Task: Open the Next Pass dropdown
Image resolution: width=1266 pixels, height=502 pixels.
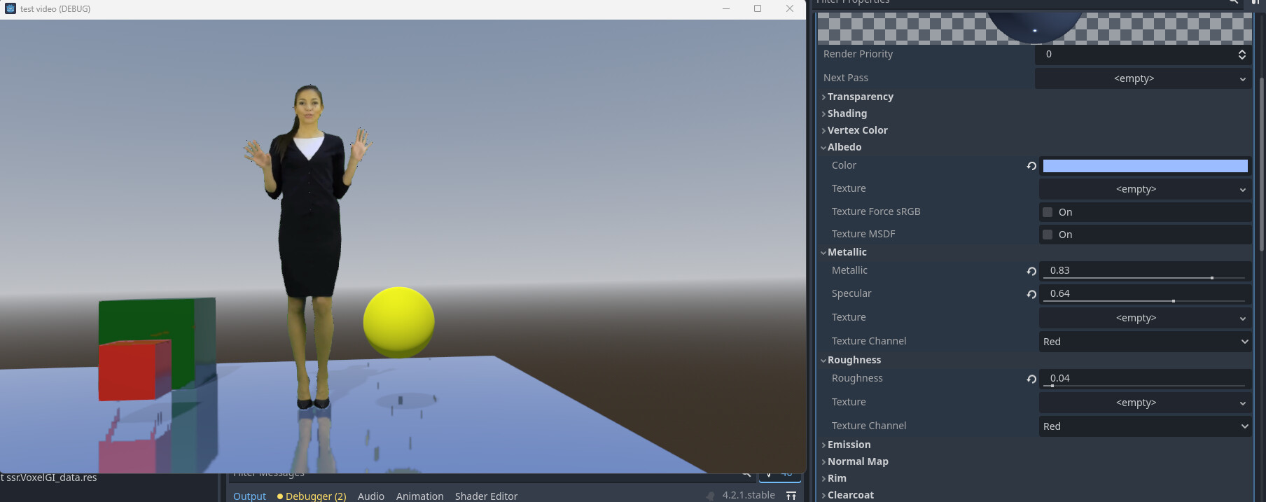Action: pos(1143,78)
